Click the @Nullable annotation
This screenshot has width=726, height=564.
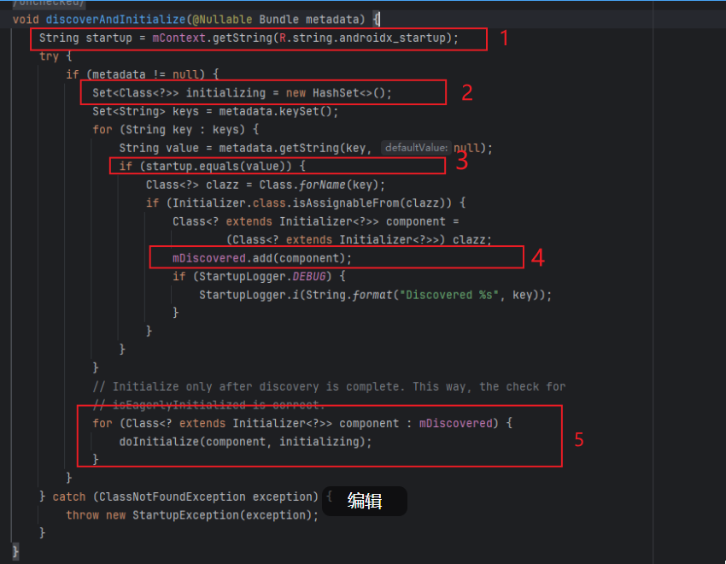coord(222,20)
